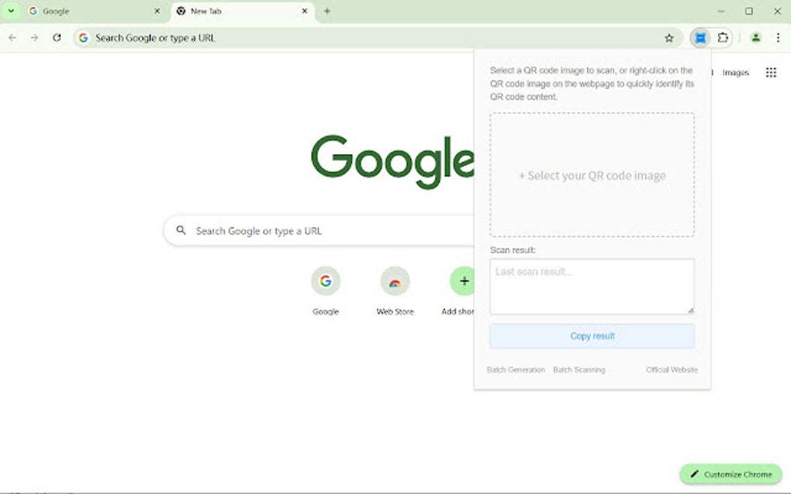The image size is (791, 494).
Task: Click the back navigation arrow
Action: click(x=12, y=37)
